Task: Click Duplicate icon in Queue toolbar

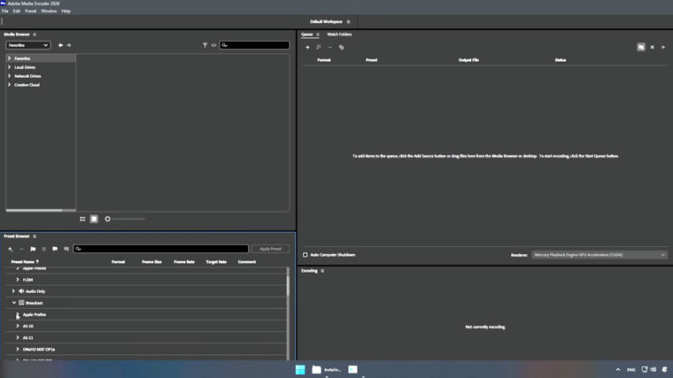Action: pyautogui.click(x=341, y=47)
